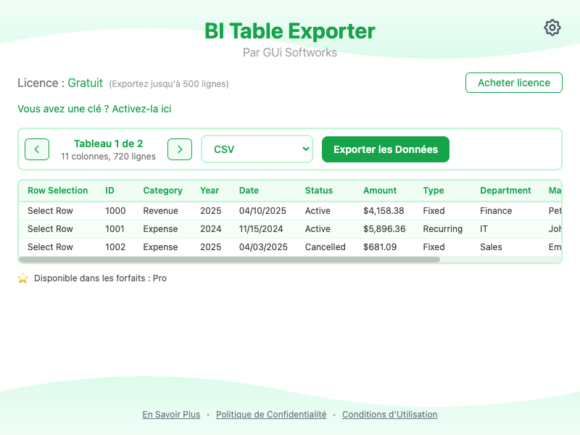Go to previous table with left chevron

click(37, 149)
